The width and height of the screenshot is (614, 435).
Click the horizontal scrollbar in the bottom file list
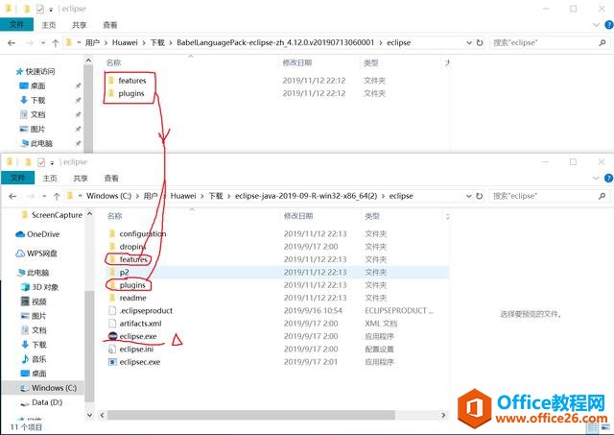(x=251, y=415)
